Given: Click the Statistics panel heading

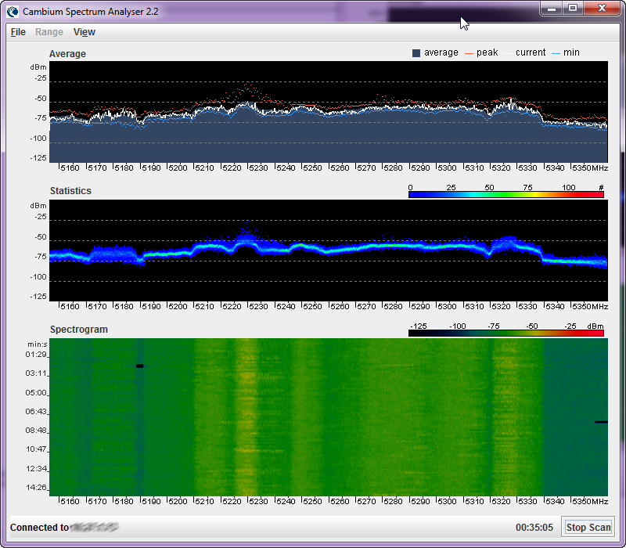Looking at the screenshot, I should 70,191.
